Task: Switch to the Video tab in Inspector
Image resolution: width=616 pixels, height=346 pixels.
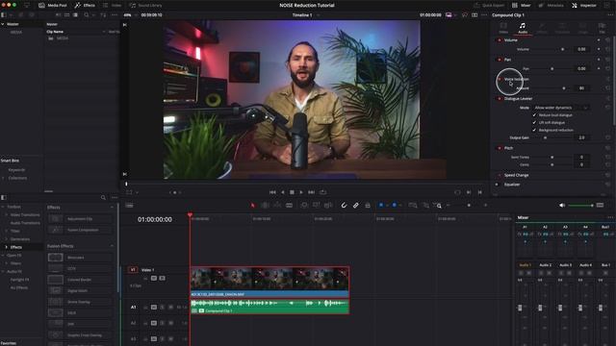Action: (x=503, y=28)
